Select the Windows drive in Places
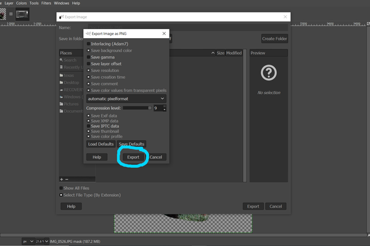Image resolution: width=370 pixels, height=246 pixels. (71, 97)
